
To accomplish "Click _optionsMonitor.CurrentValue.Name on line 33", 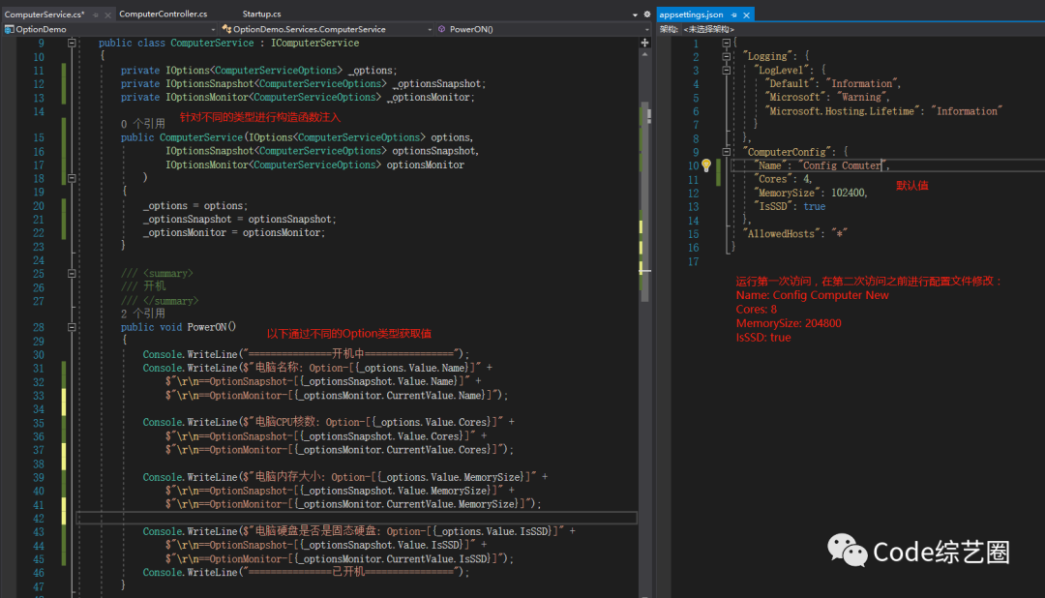I will [389, 396].
